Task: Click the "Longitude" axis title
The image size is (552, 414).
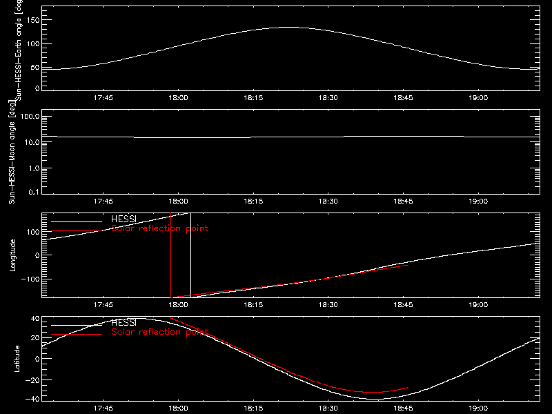Action: tap(12, 255)
